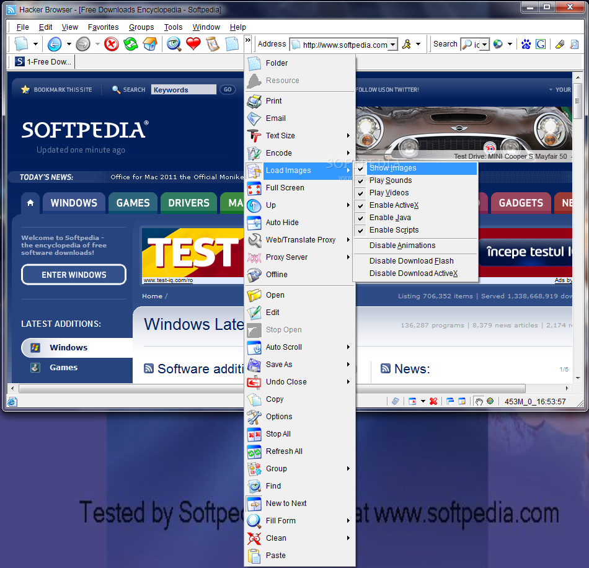The image size is (589, 568).
Task: Click the eraser icon in the status bar
Action: 395,401
